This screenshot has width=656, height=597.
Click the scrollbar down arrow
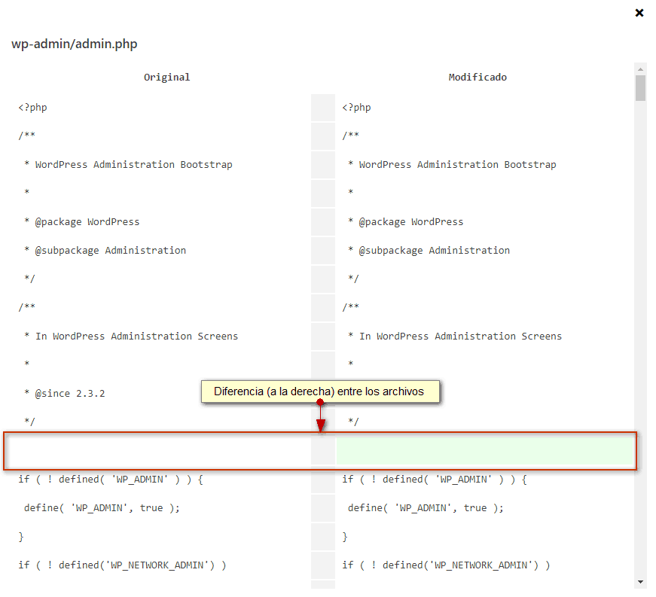tap(640, 582)
